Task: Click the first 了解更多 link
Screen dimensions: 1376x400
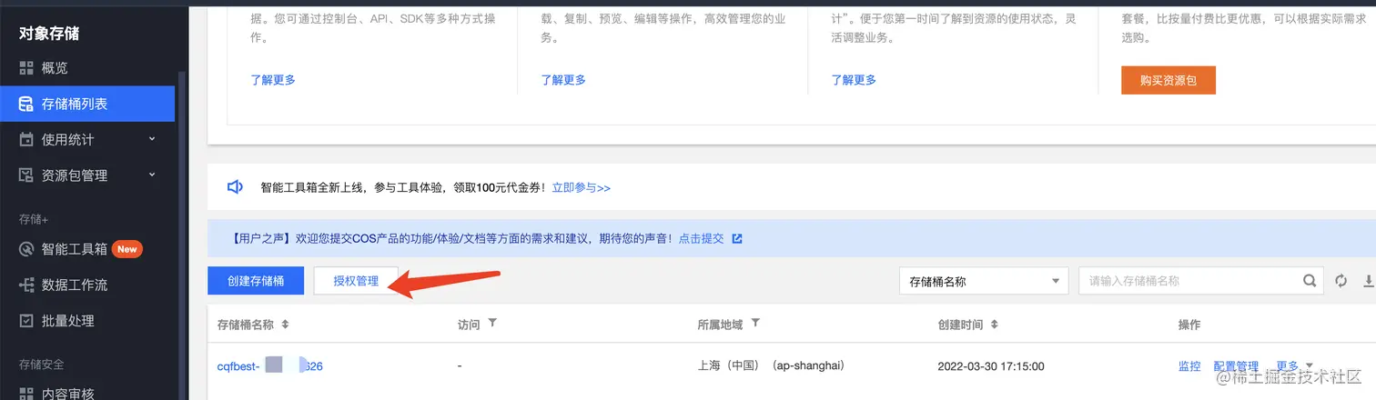Action: pos(273,80)
